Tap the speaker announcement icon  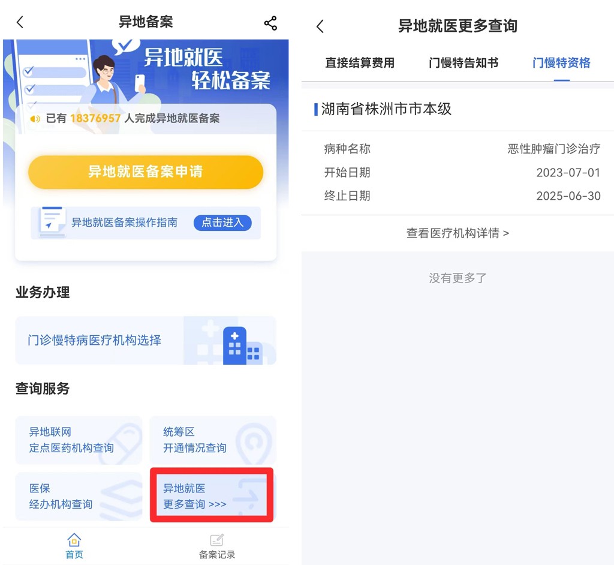(35, 119)
